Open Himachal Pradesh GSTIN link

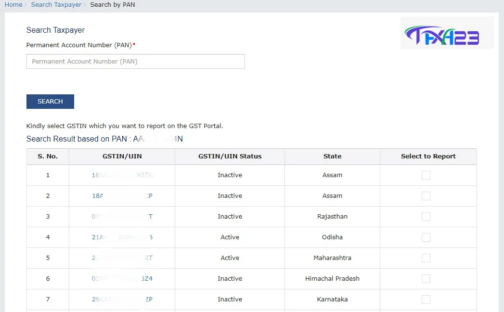coord(122,279)
